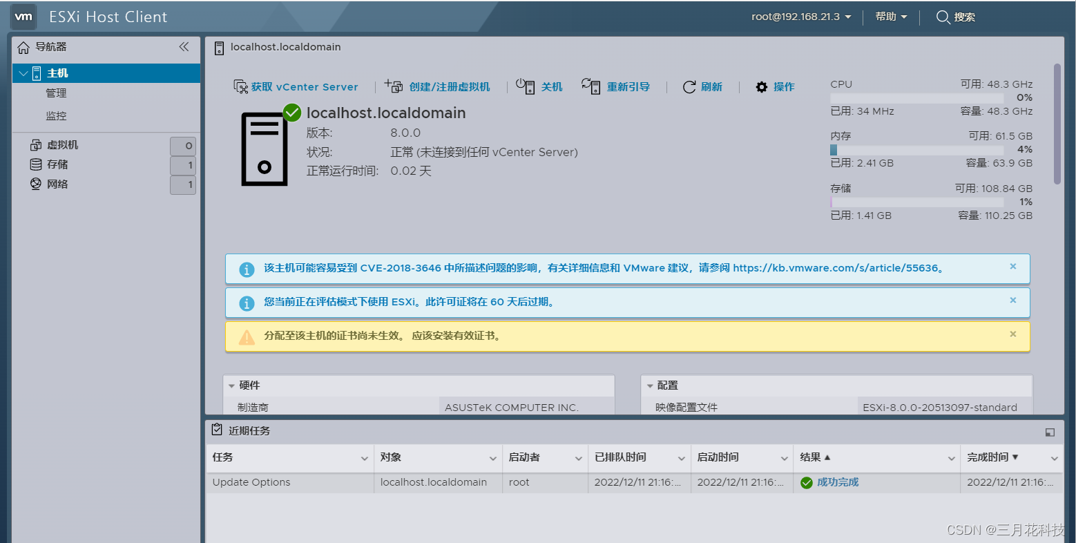Click the large host server image
The image size is (1076, 543).
(x=265, y=149)
